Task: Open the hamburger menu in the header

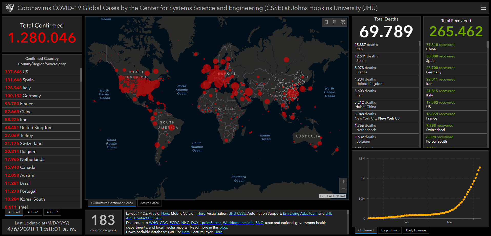Action: (x=483, y=8)
